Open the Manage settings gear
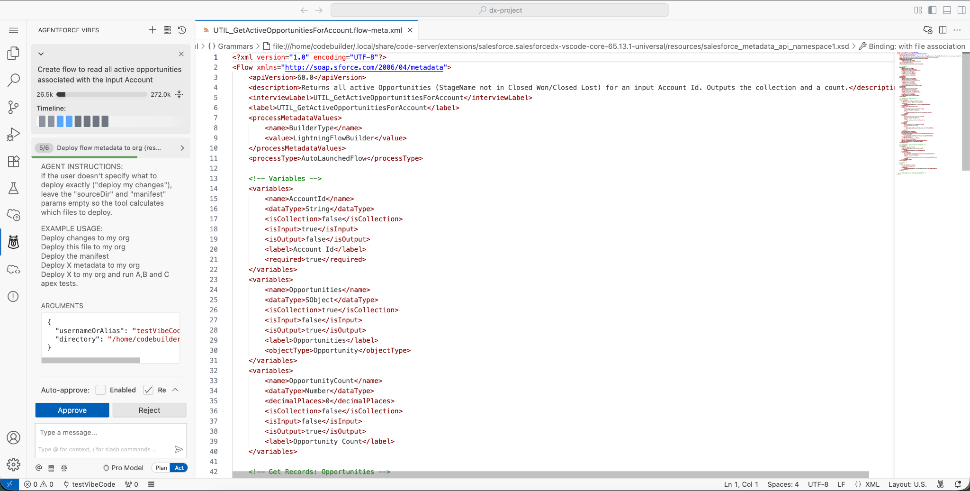Viewport: 970px width, 491px height. point(13,464)
